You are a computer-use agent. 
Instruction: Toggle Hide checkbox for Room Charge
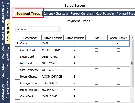coord(96,77)
